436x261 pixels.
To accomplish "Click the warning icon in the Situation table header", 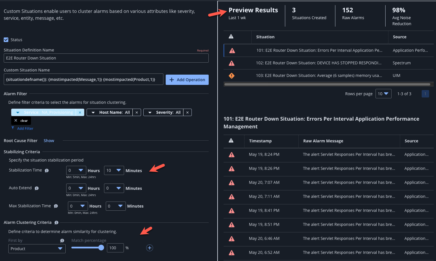I will point(232,37).
